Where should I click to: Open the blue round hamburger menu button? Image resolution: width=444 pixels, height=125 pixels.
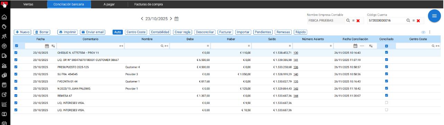pos(434,16)
